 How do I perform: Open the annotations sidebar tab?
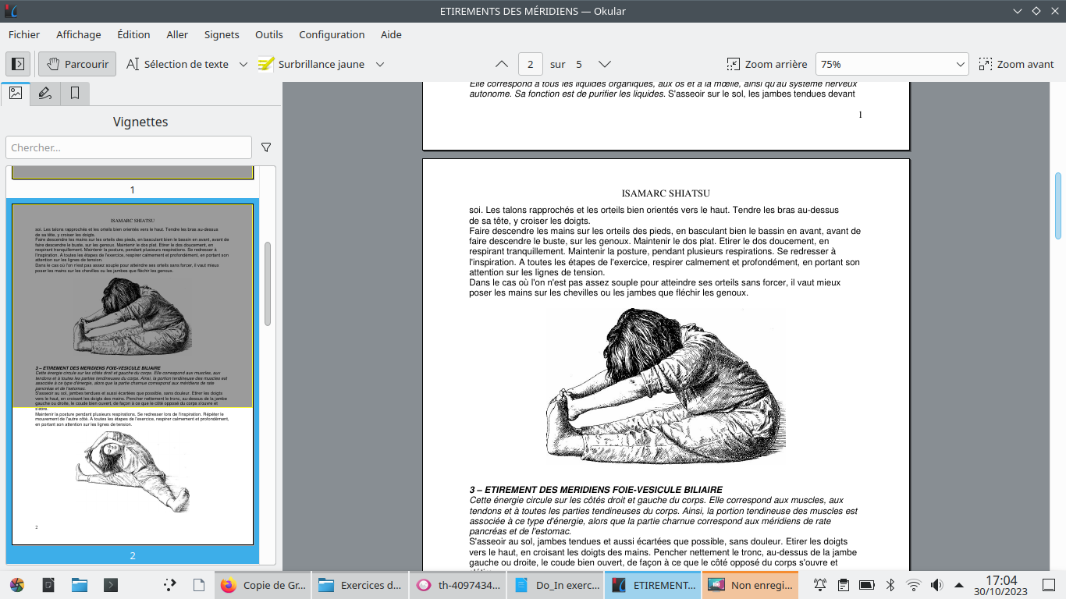45,94
